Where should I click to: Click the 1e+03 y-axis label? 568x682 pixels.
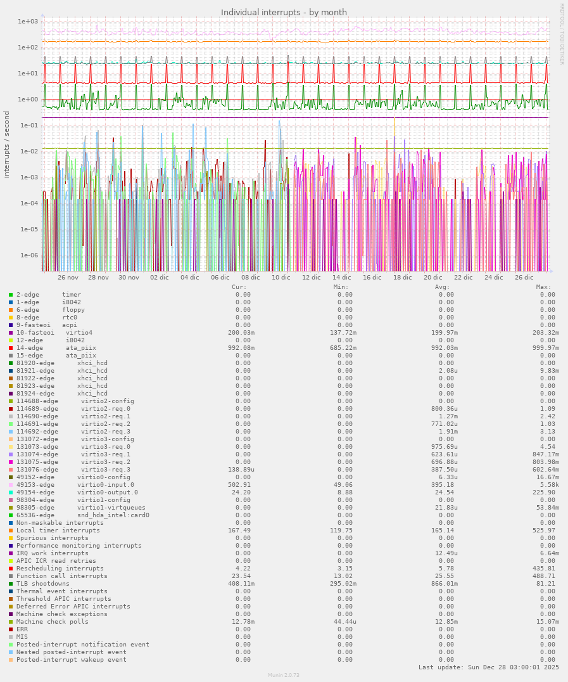29,22
